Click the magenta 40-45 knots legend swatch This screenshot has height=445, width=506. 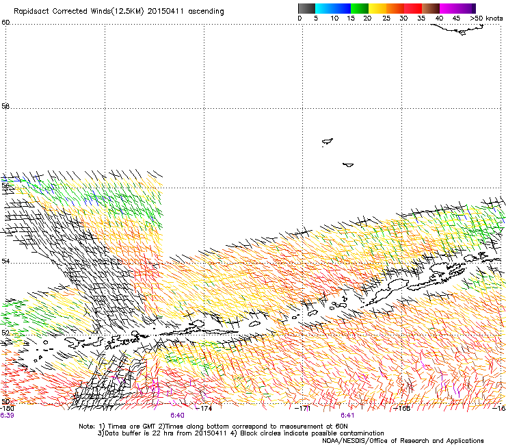pyautogui.click(x=449, y=8)
